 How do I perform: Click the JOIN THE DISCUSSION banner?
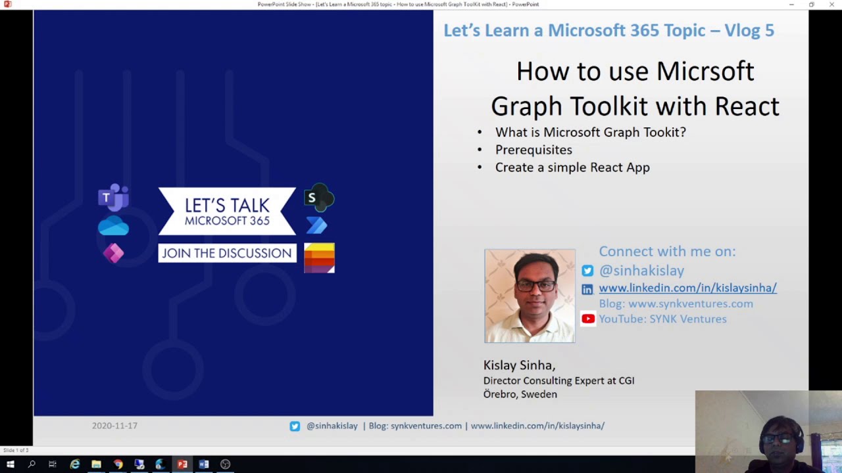point(227,254)
